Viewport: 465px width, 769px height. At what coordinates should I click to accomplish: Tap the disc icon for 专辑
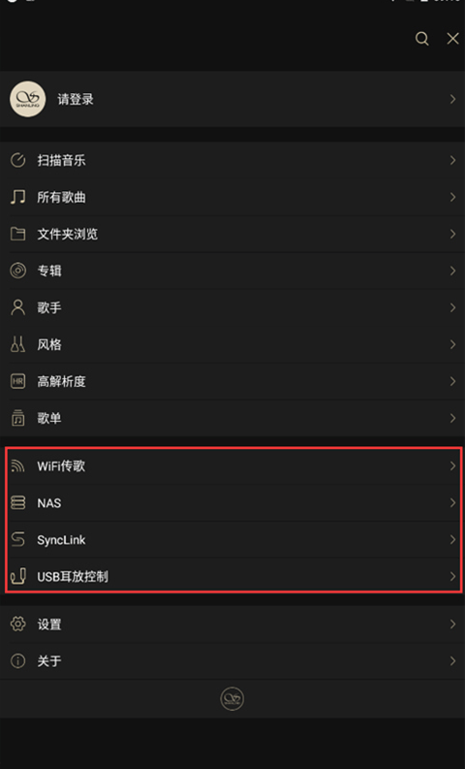(x=17, y=271)
